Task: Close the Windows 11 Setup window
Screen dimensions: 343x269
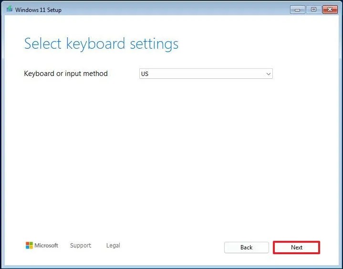Action: [330, 10]
